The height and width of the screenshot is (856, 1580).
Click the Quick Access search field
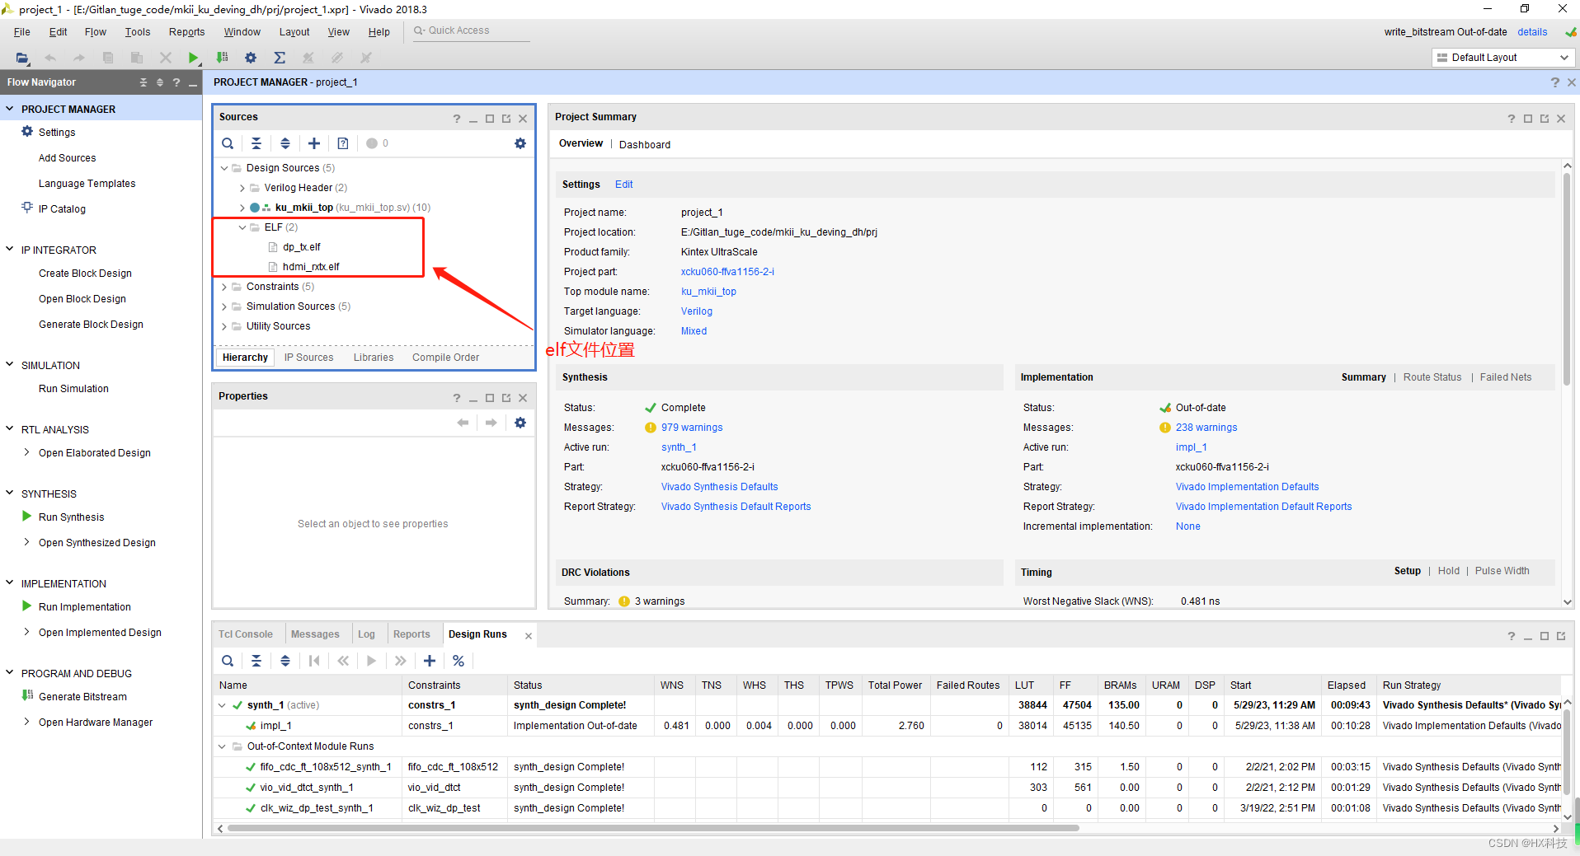pyautogui.click(x=472, y=30)
